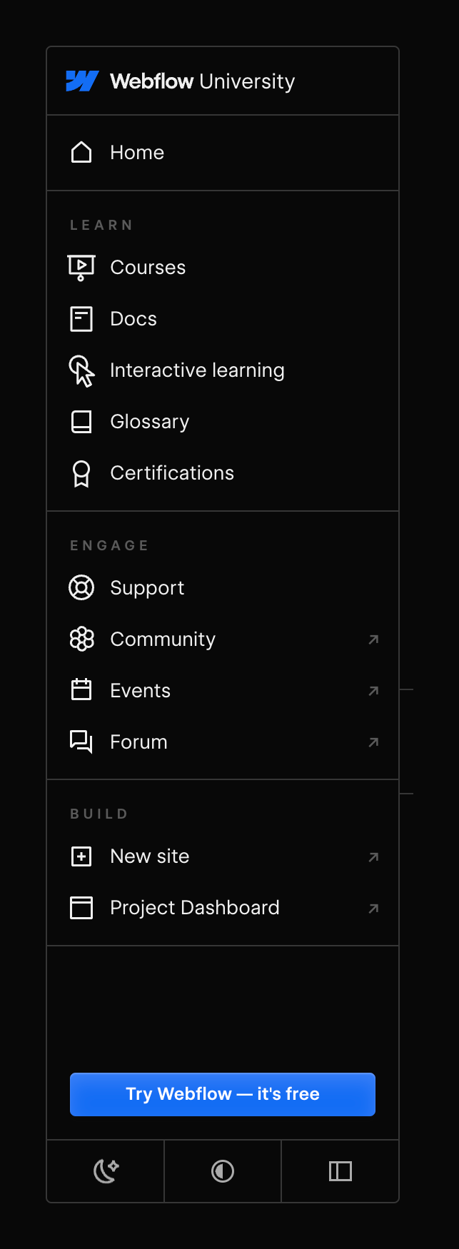This screenshot has width=459, height=1249.
Task: Open New site via its external link arrow
Action: click(x=373, y=856)
